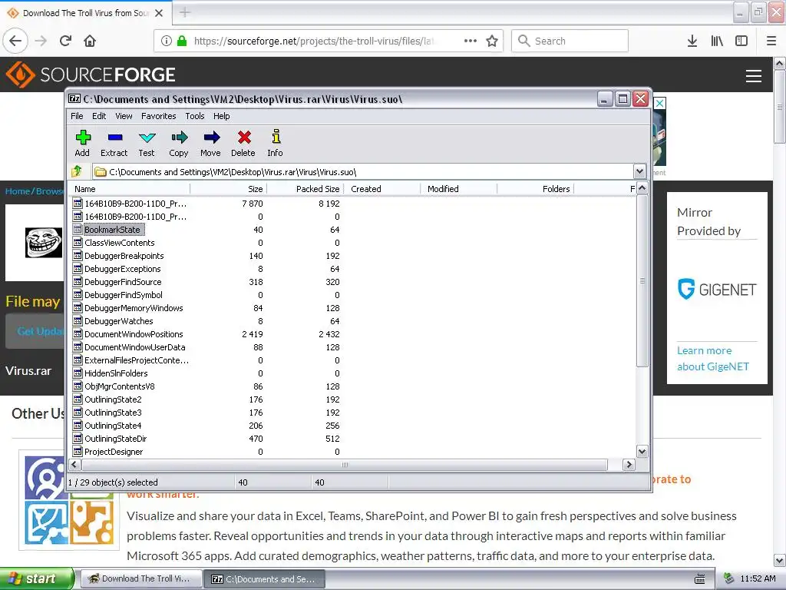Open the 7-Zip View menu
The width and height of the screenshot is (786, 590).
point(124,116)
